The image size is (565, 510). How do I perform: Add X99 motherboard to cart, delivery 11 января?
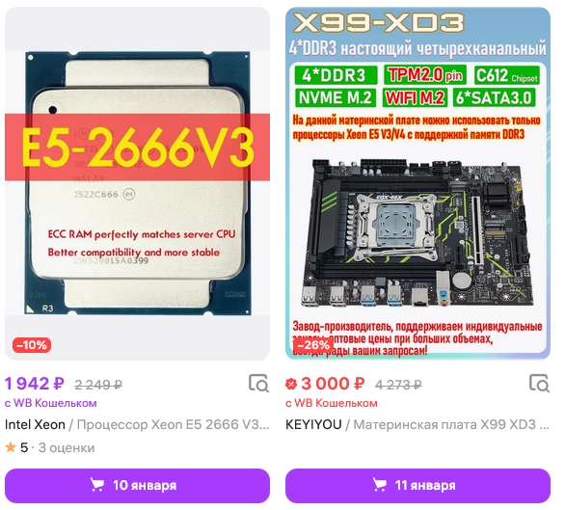pyautogui.click(x=417, y=486)
